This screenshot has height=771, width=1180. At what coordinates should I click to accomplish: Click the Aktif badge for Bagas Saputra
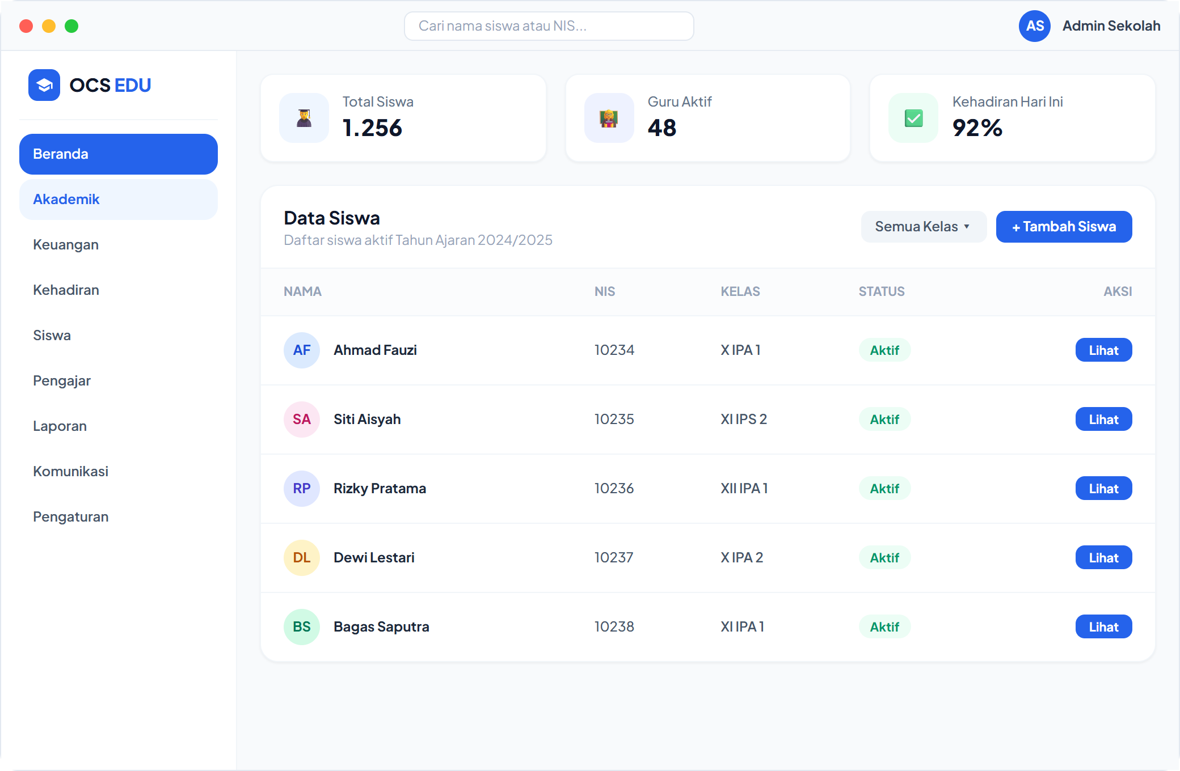tap(884, 627)
